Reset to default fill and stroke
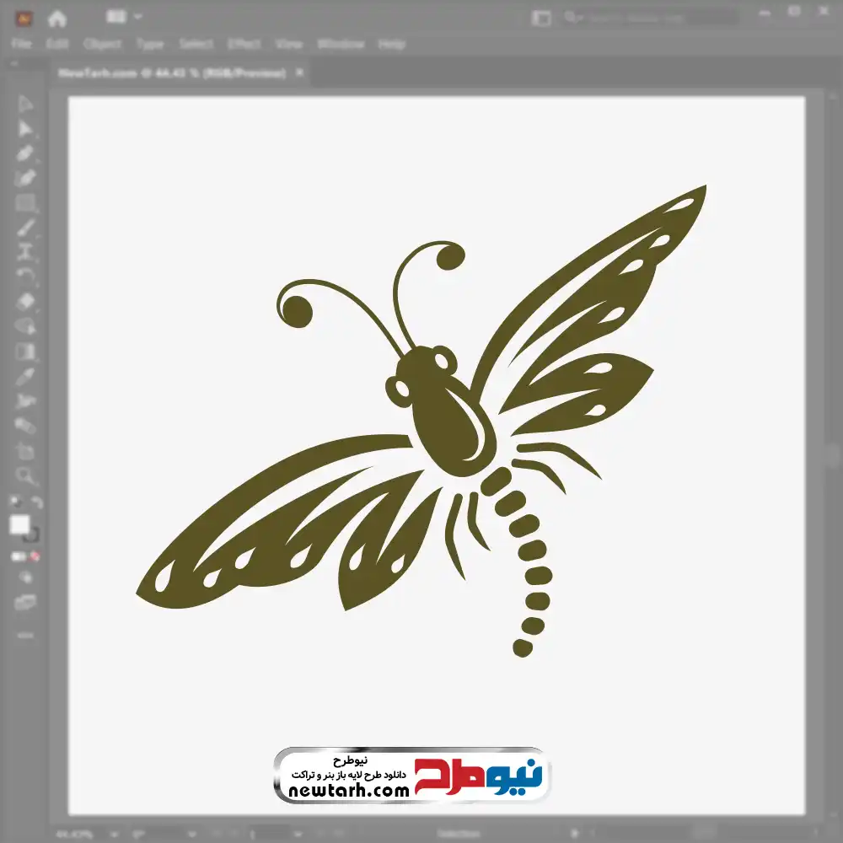 [x=14, y=502]
